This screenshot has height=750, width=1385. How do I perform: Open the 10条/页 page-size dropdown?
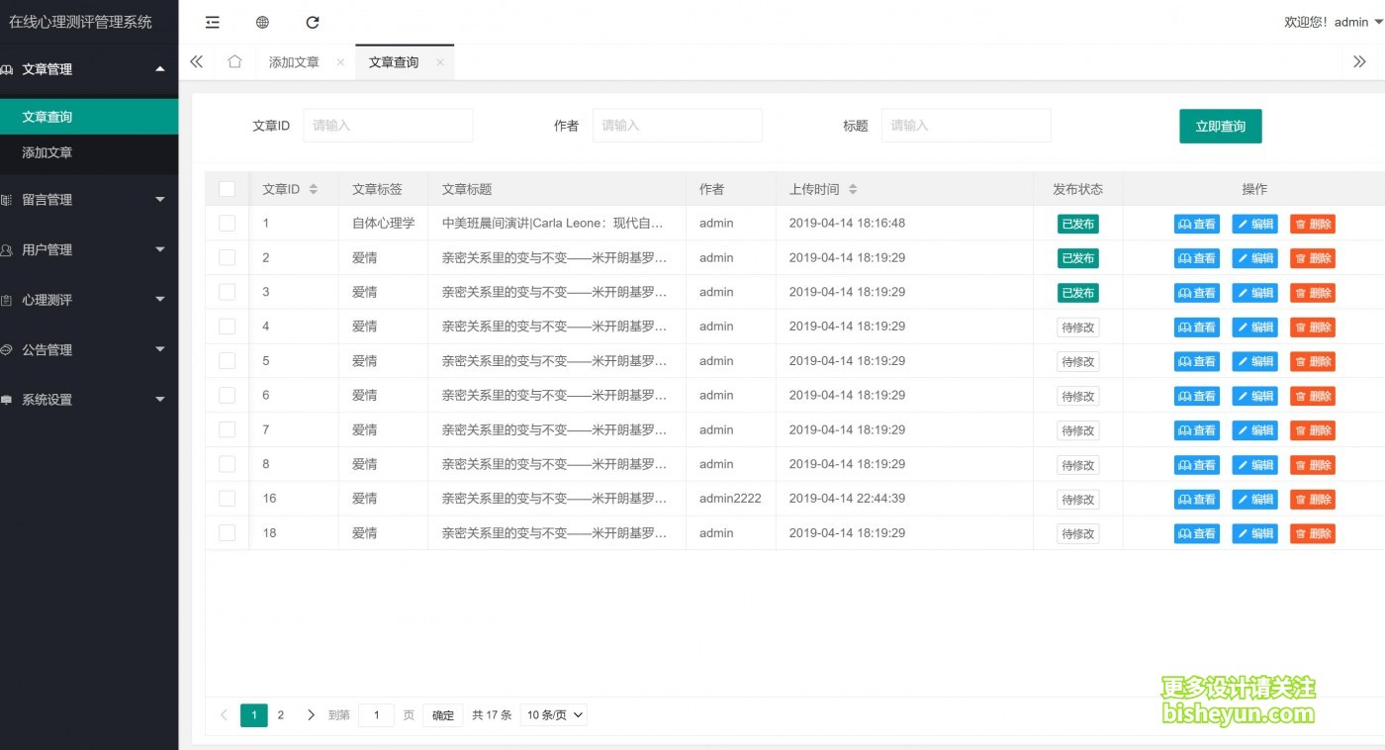tap(553, 714)
